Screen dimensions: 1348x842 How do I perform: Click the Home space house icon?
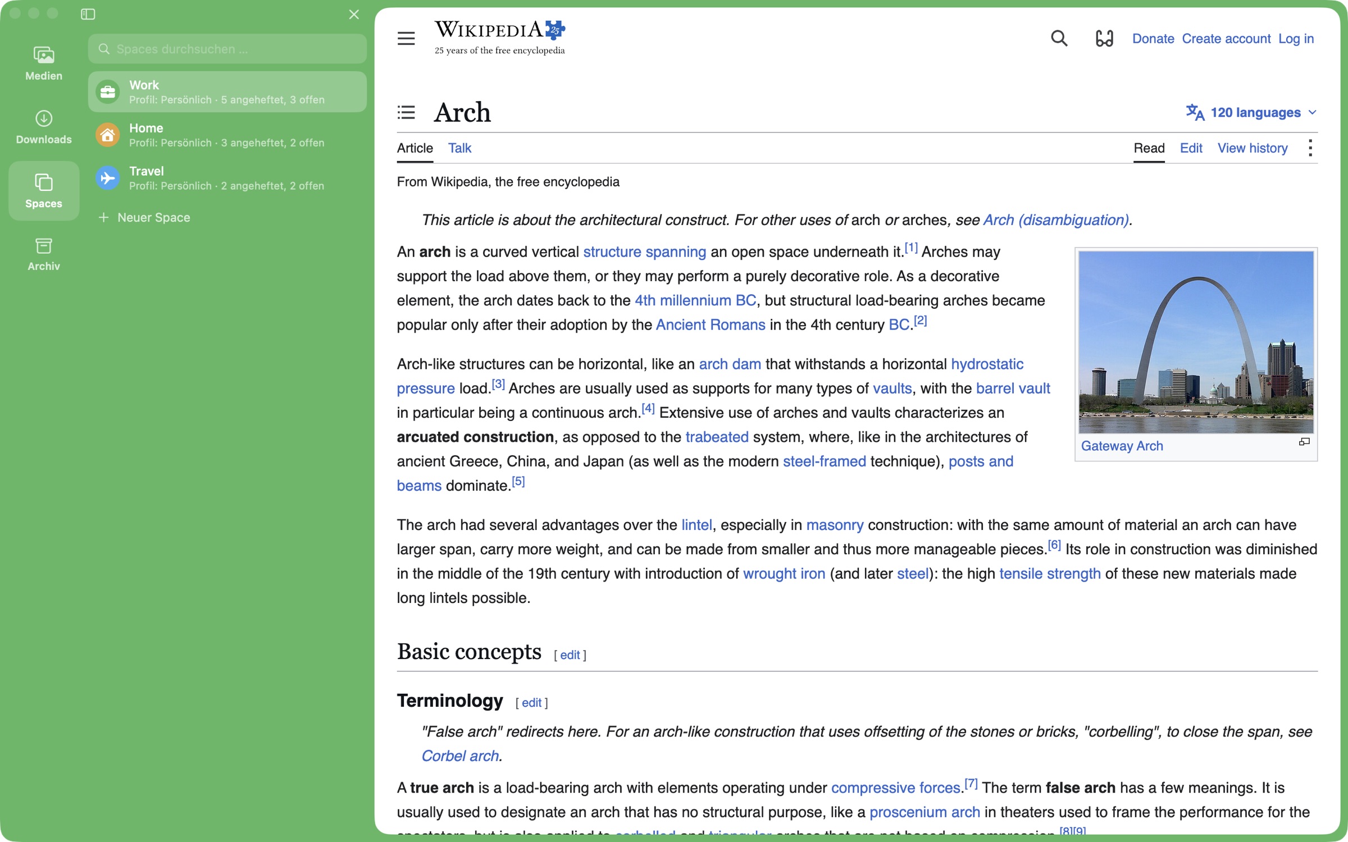[108, 135]
